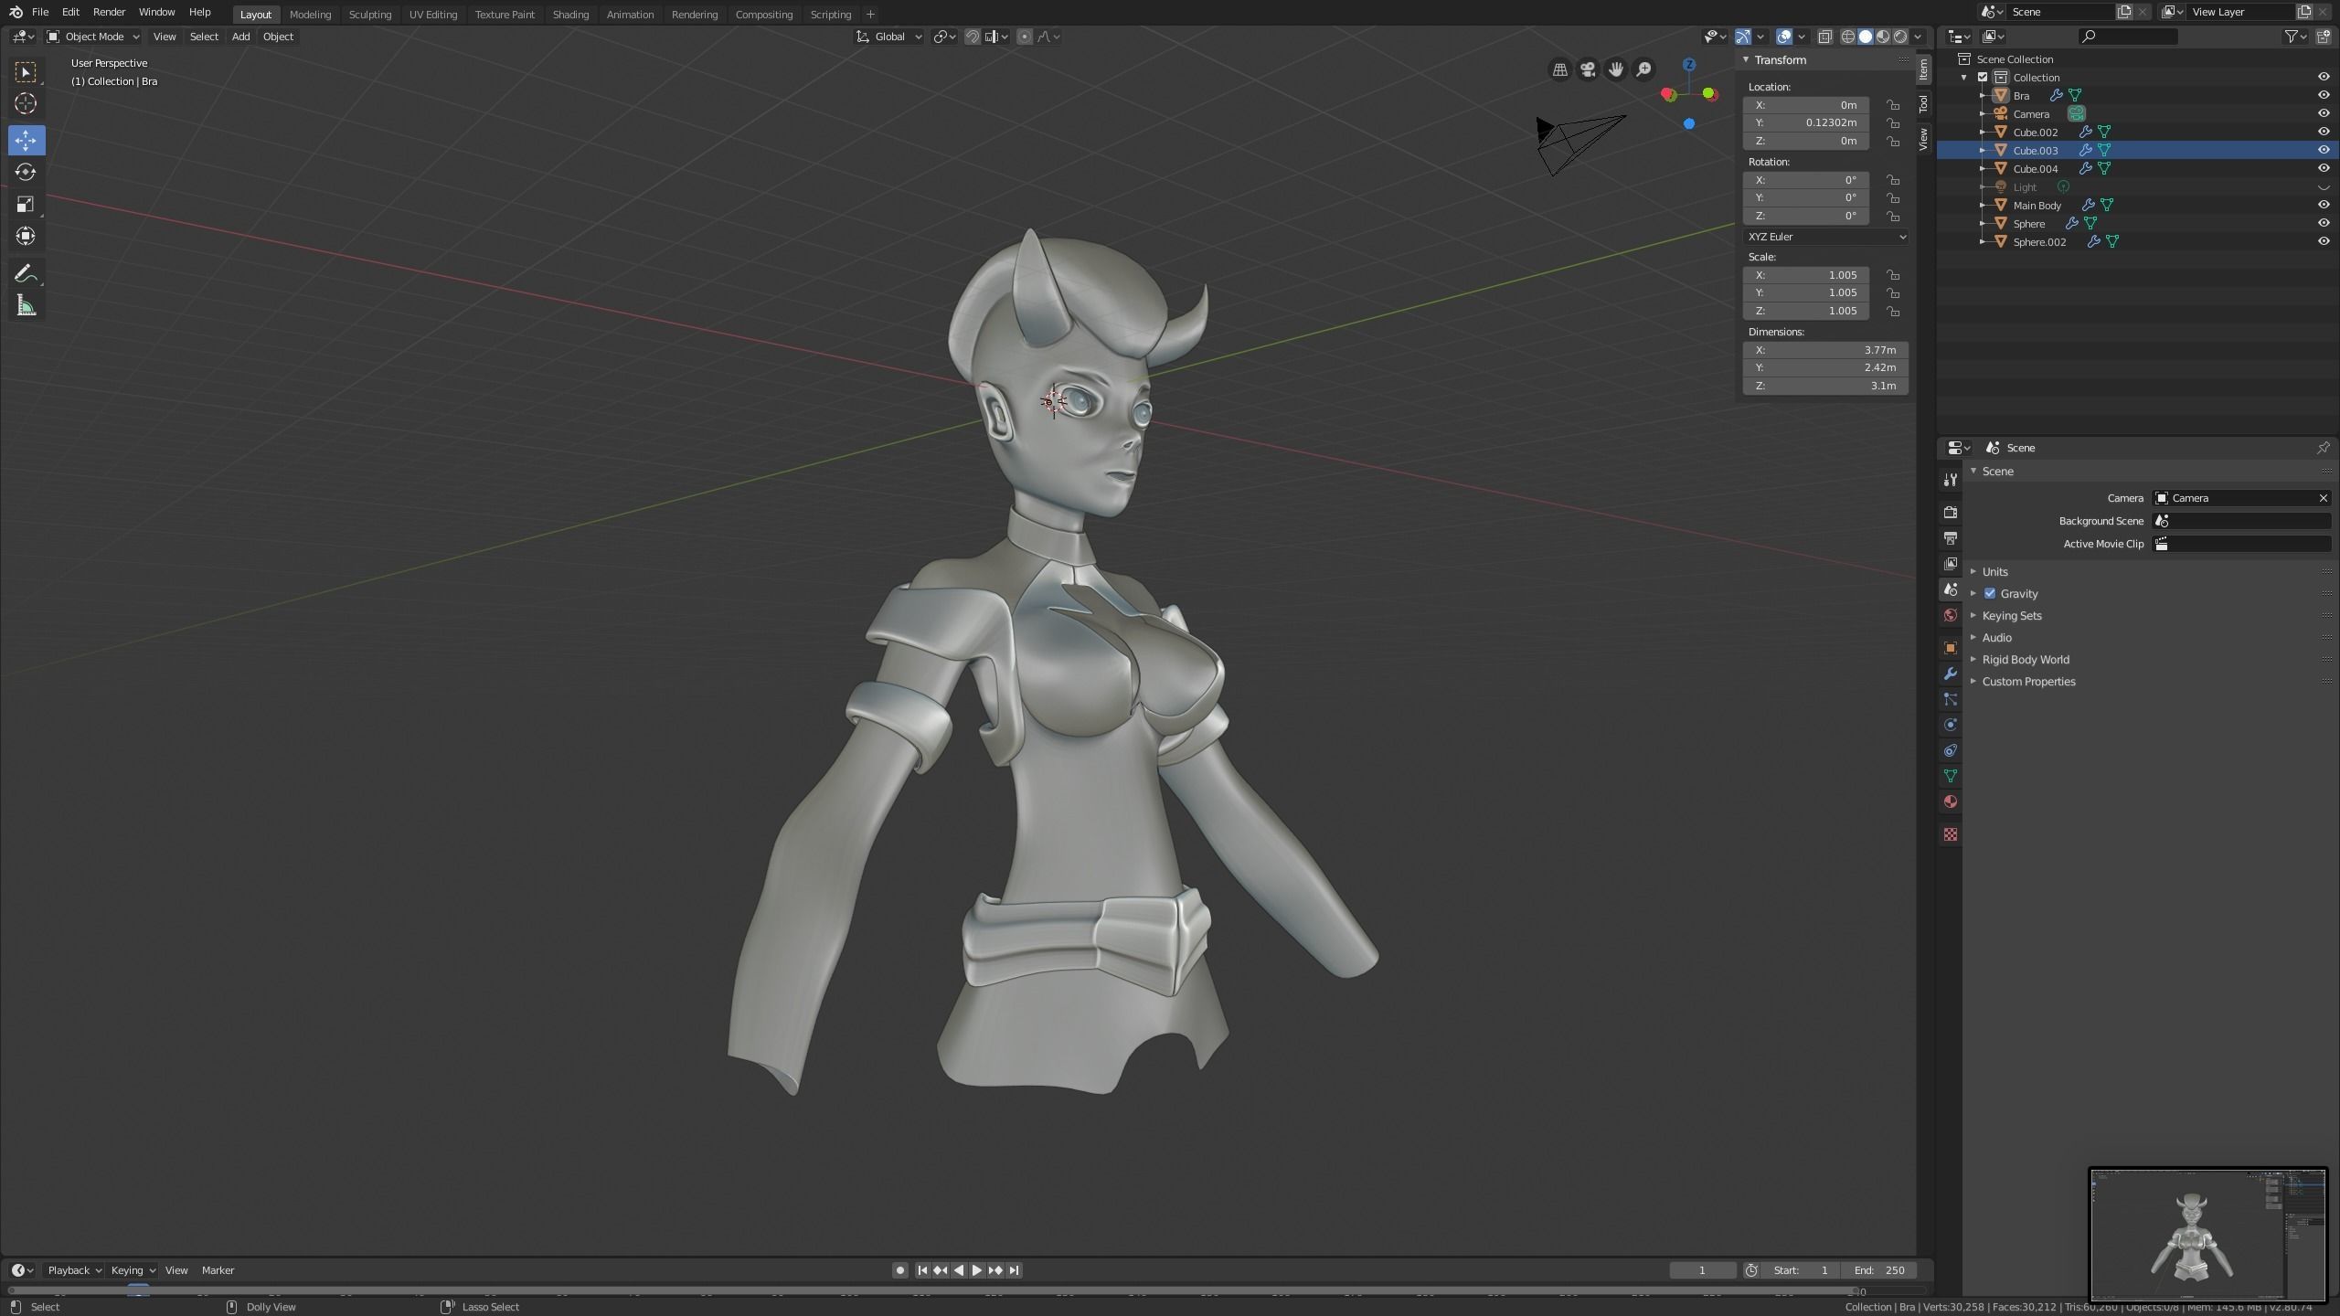The width and height of the screenshot is (2340, 1316).
Task: Show the hidden Light object
Action: (2324, 187)
